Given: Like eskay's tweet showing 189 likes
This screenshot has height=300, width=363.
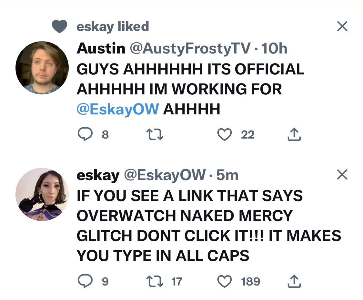Looking at the screenshot, I should click(x=225, y=281).
